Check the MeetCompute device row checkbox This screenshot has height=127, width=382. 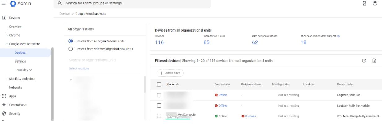point(159,116)
